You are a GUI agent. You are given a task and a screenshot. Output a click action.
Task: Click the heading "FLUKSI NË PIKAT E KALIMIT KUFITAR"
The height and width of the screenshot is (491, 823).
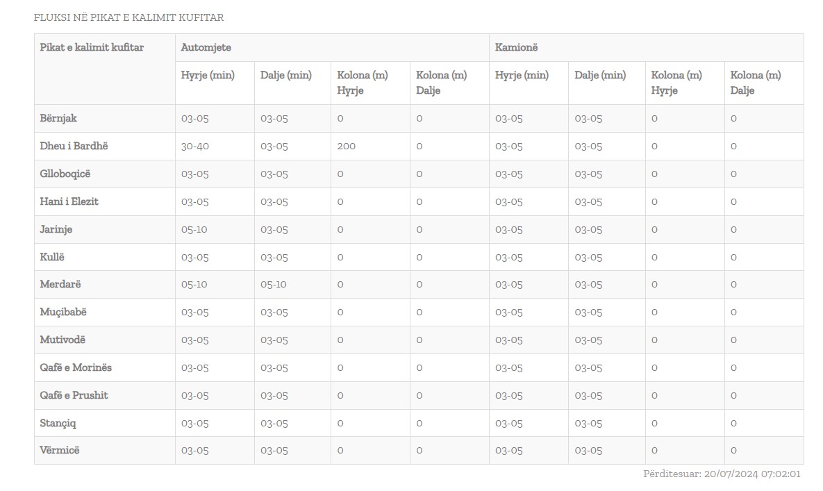coord(128,17)
